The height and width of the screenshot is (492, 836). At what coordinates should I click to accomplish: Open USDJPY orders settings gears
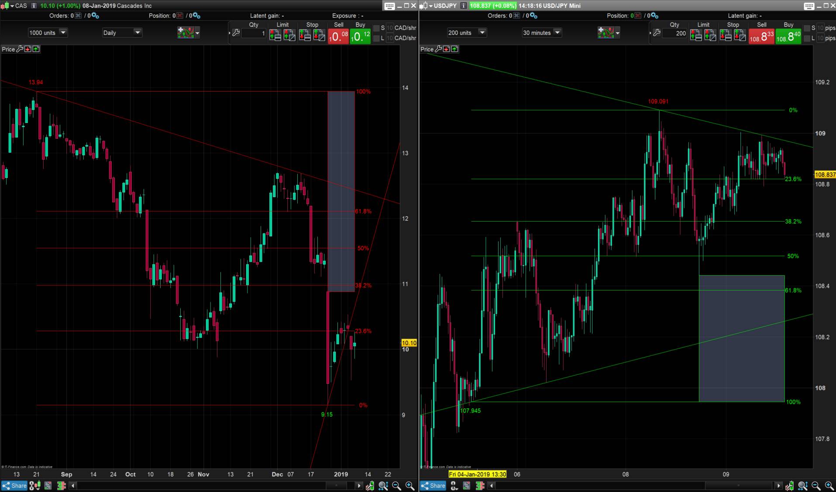click(x=533, y=16)
